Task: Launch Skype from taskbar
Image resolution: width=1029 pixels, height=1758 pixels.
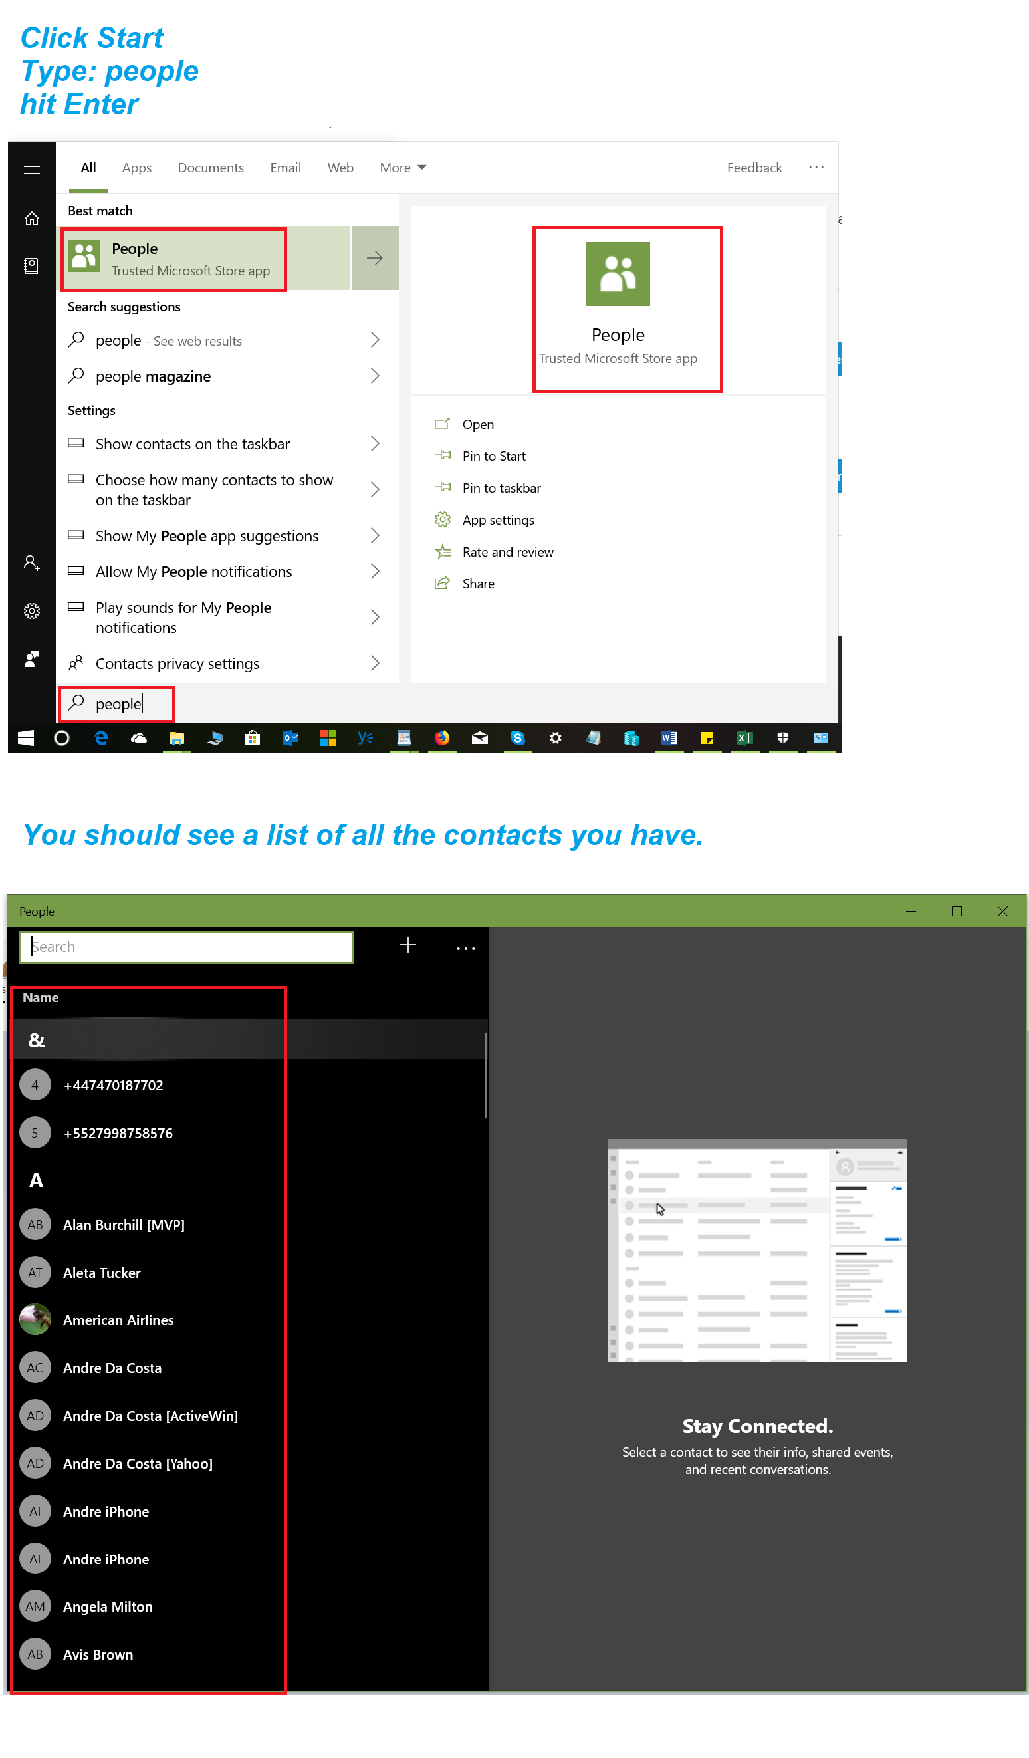Action: [x=518, y=738]
